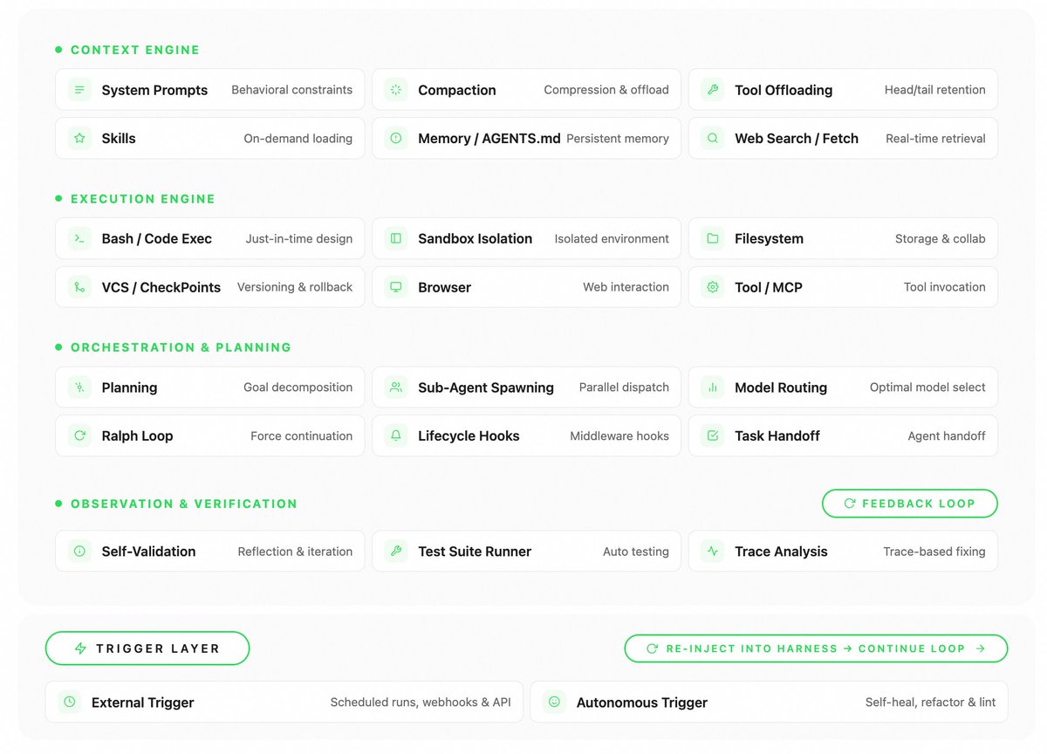Viewport: 1047px width, 754px height.
Task: Click the Trigger Layer button
Action: point(147,648)
